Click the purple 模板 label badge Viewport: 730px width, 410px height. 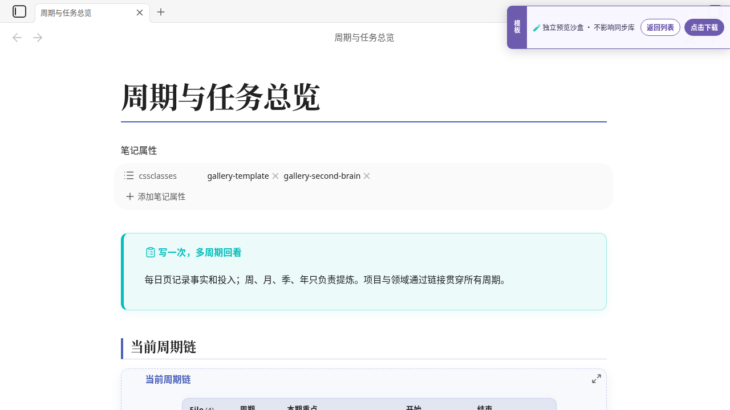tap(517, 27)
